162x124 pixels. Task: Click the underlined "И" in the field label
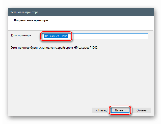pos(12,36)
